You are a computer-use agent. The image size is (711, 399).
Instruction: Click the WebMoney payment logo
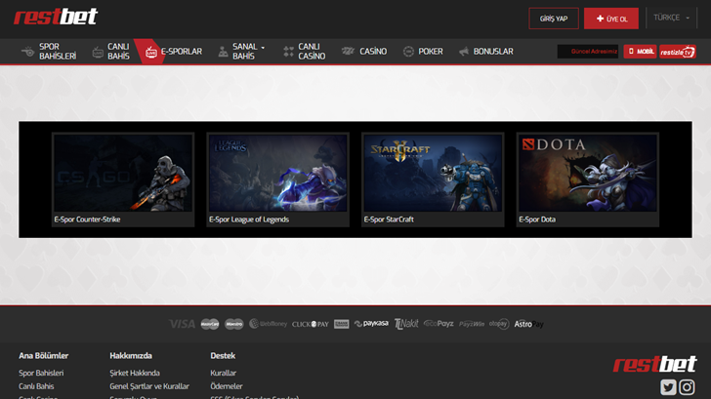(x=268, y=324)
